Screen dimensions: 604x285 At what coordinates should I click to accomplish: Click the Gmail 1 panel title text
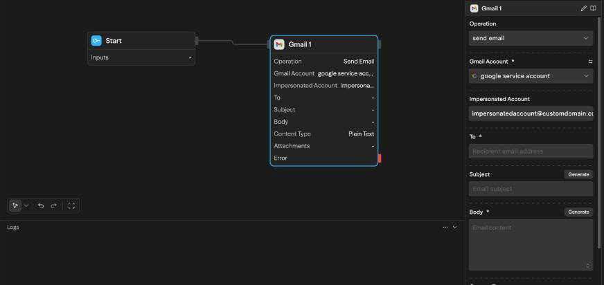[492, 8]
